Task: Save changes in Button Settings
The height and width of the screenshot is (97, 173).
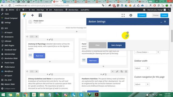Action: coord(117,45)
